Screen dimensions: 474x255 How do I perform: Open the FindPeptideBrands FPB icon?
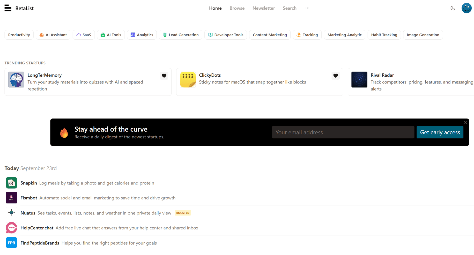point(11,243)
